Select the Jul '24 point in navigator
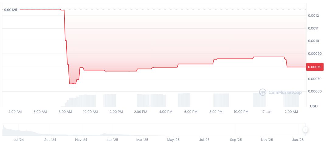Image resolution: width=326 pixels, height=143 pixels. [19, 140]
